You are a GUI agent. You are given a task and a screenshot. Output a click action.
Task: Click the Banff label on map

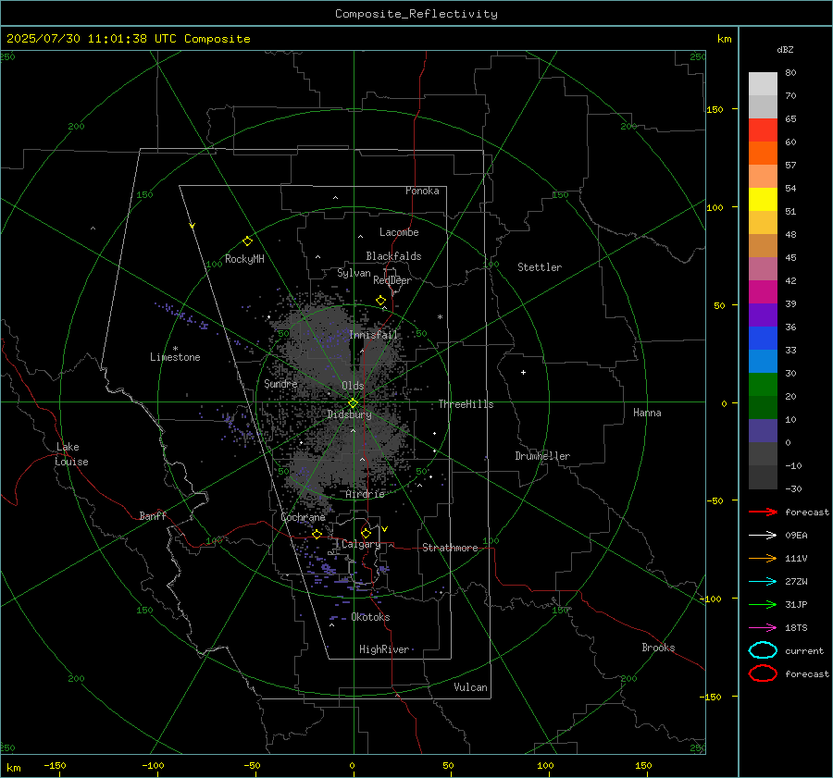(x=153, y=515)
